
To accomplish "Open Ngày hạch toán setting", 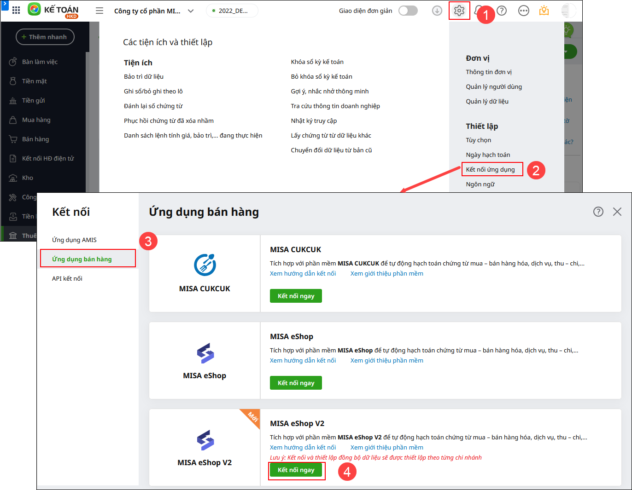I will pyautogui.click(x=488, y=155).
